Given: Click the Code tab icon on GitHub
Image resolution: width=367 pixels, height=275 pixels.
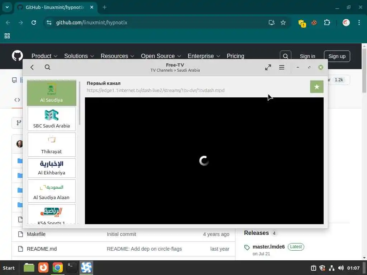Looking at the screenshot, I should pos(17,100).
